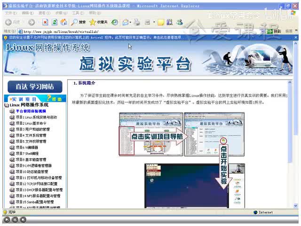Click the 直达学习网站 button
The image size is (301, 226).
pos(35,87)
